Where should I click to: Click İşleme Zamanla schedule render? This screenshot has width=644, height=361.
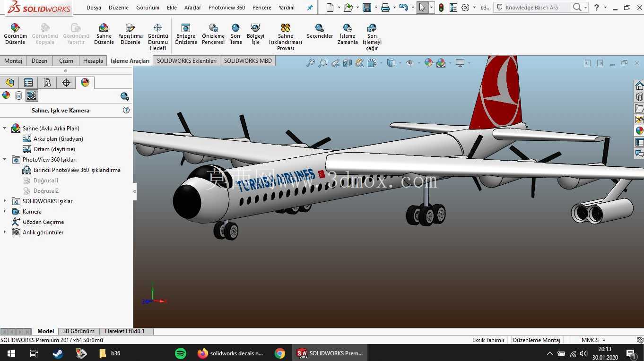pos(348,34)
